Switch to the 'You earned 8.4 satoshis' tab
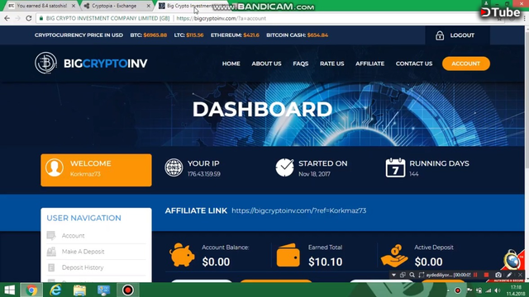The height and width of the screenshot is (297, 529). tap(41, 6)
